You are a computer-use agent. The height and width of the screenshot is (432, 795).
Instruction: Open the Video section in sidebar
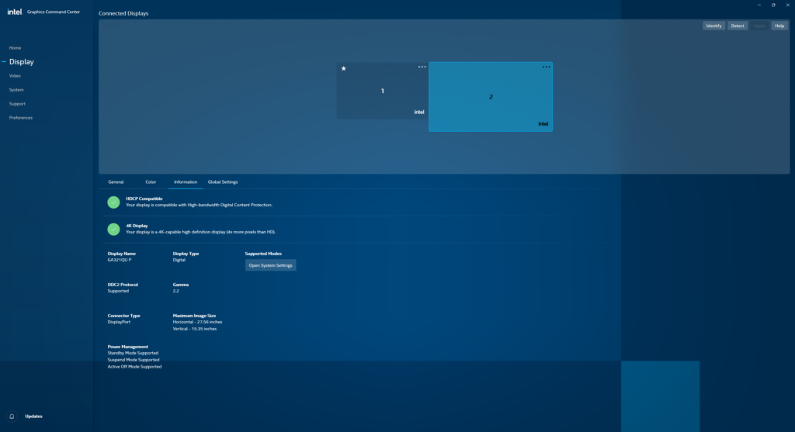coord(15,75)
